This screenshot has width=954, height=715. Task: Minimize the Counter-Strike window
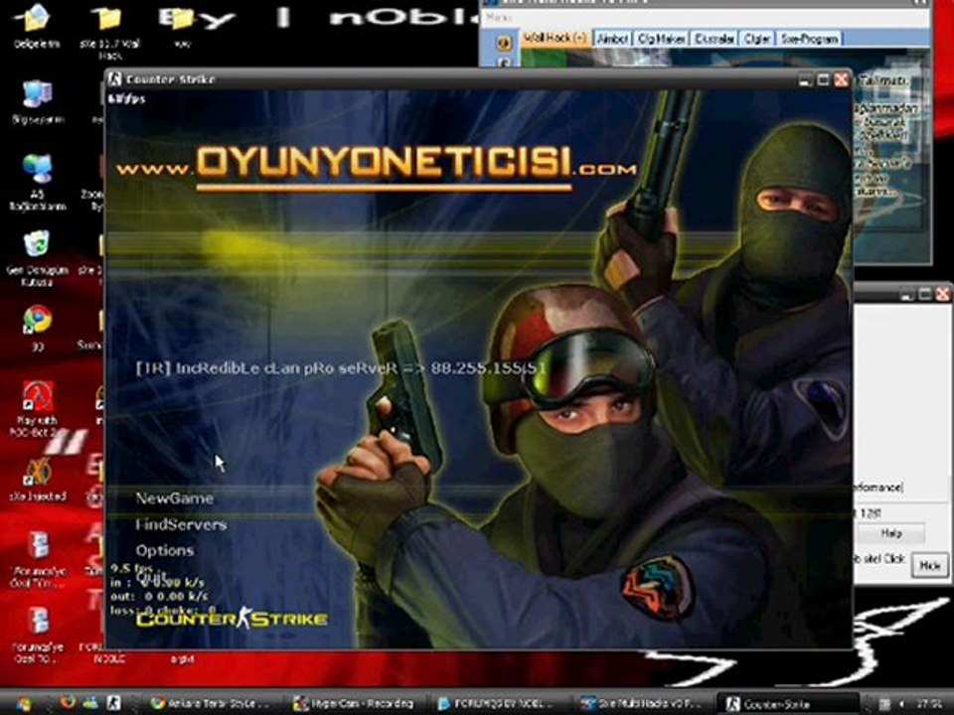point(806,79)
